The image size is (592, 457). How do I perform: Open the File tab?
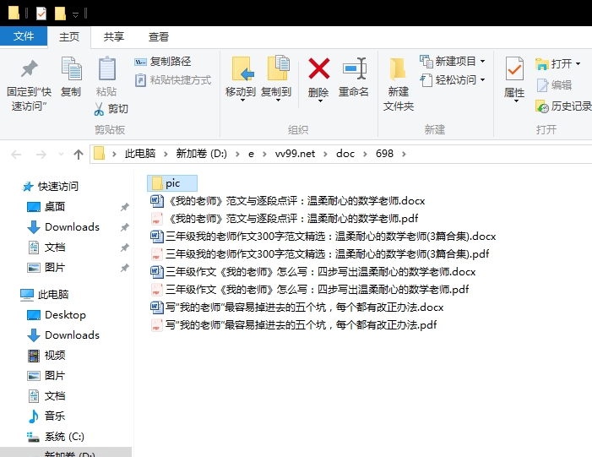[x=24, y=36]
